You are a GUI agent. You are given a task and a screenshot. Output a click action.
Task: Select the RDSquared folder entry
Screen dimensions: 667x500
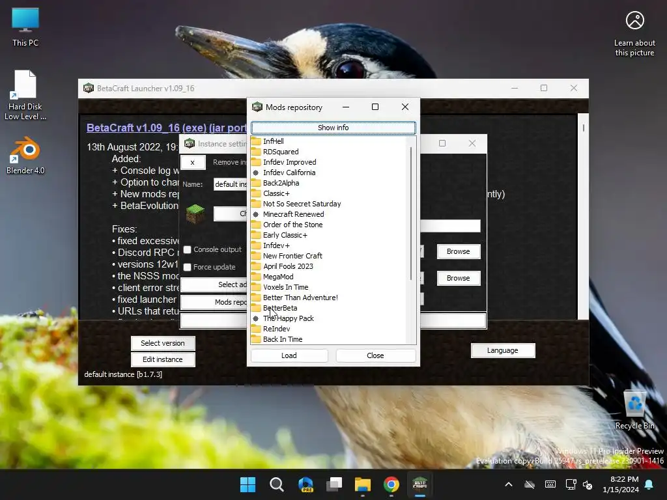[x=281, y=152]
